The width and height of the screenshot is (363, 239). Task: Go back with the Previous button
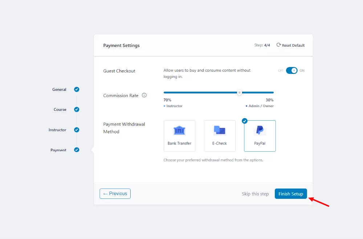tap(115, 193)
